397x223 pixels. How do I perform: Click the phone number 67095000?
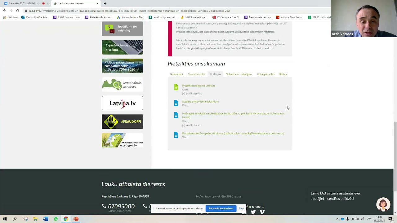pyautogui.click(x=121, y=206)
